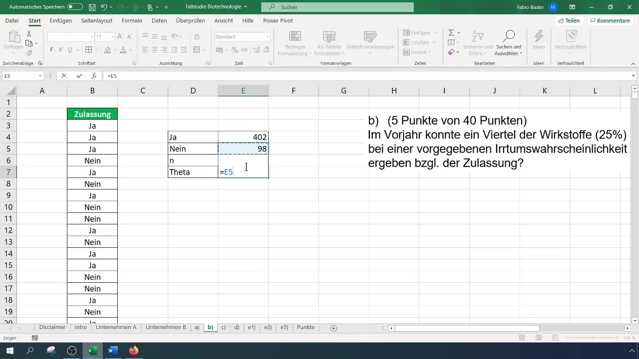Click in the Suchen search box

click(338, 7)
